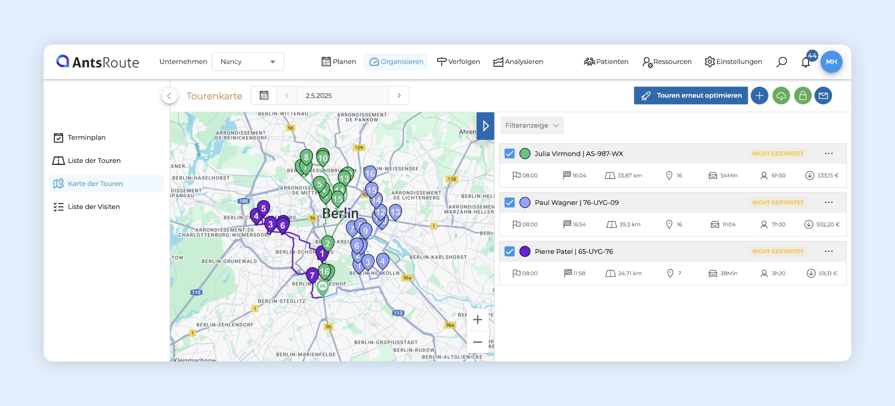The height and width of the screenshot is (406, 895).
Task: Click Pierre Patel's purple color circle
Action: 525,251
